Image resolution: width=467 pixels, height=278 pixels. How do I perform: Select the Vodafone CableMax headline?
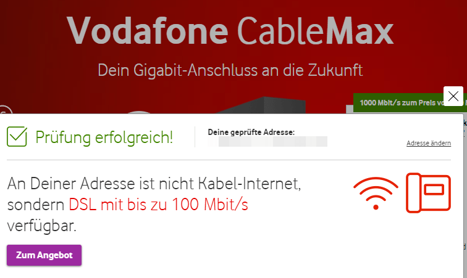(230, 31)
